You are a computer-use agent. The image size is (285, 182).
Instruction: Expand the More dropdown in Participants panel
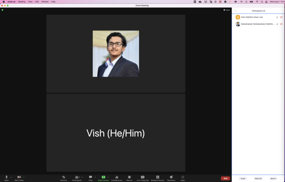pos(273,178)
